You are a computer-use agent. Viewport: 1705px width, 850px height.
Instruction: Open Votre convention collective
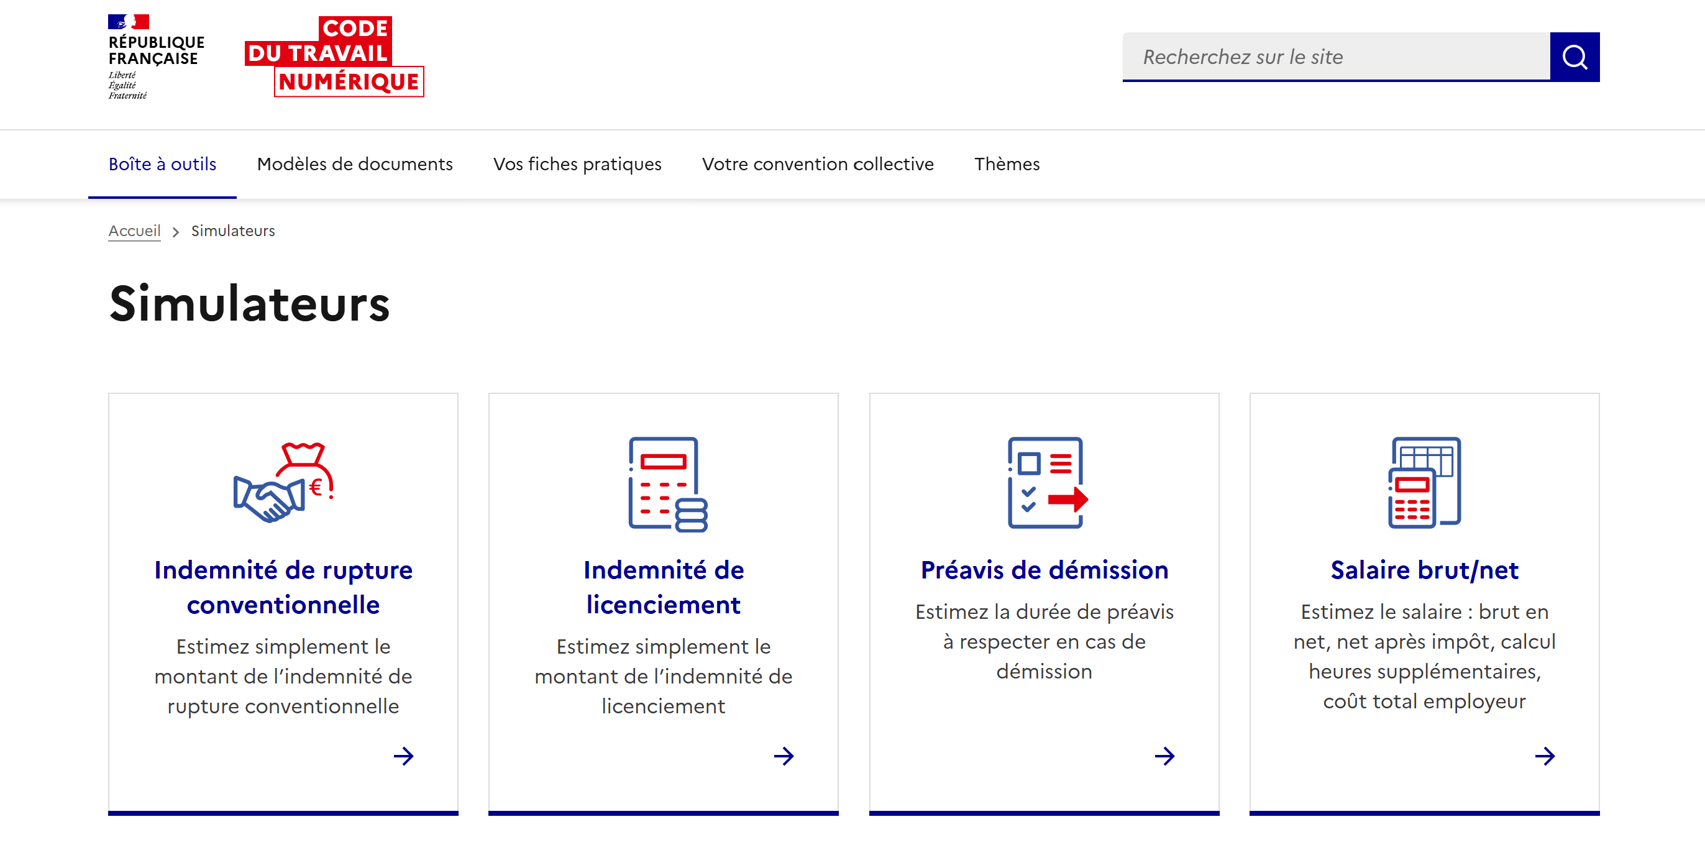[x=818, y=164]
